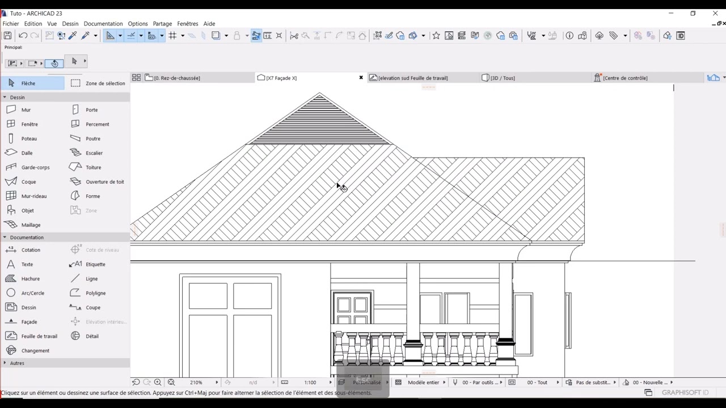This screenshot has height=408, width=726.
Task: Click the eyedropper pick-up parameters icon
Action: [x=73, y=36]
